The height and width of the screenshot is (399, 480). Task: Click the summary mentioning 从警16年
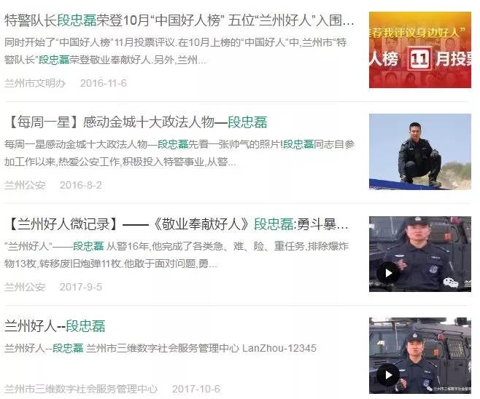point(177,255)
